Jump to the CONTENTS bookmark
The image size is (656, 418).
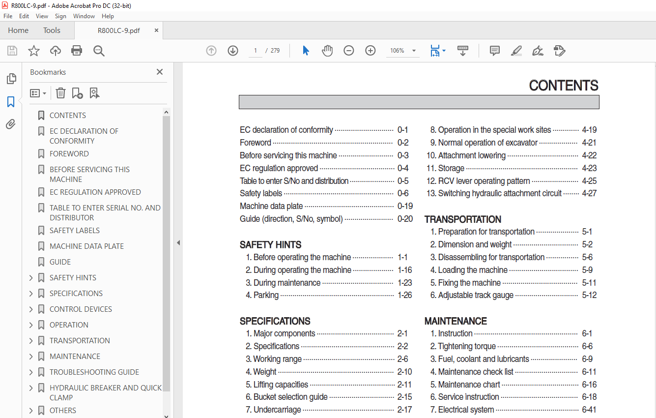point(68,116)
